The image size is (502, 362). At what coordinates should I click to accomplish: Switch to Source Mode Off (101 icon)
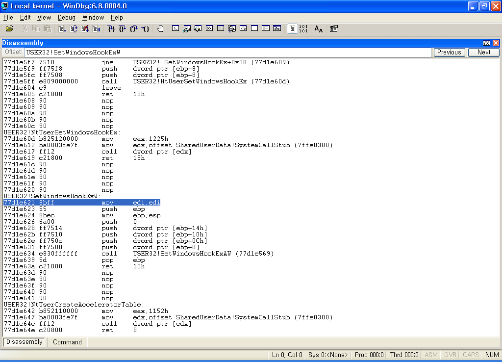[x=303, y=29]
